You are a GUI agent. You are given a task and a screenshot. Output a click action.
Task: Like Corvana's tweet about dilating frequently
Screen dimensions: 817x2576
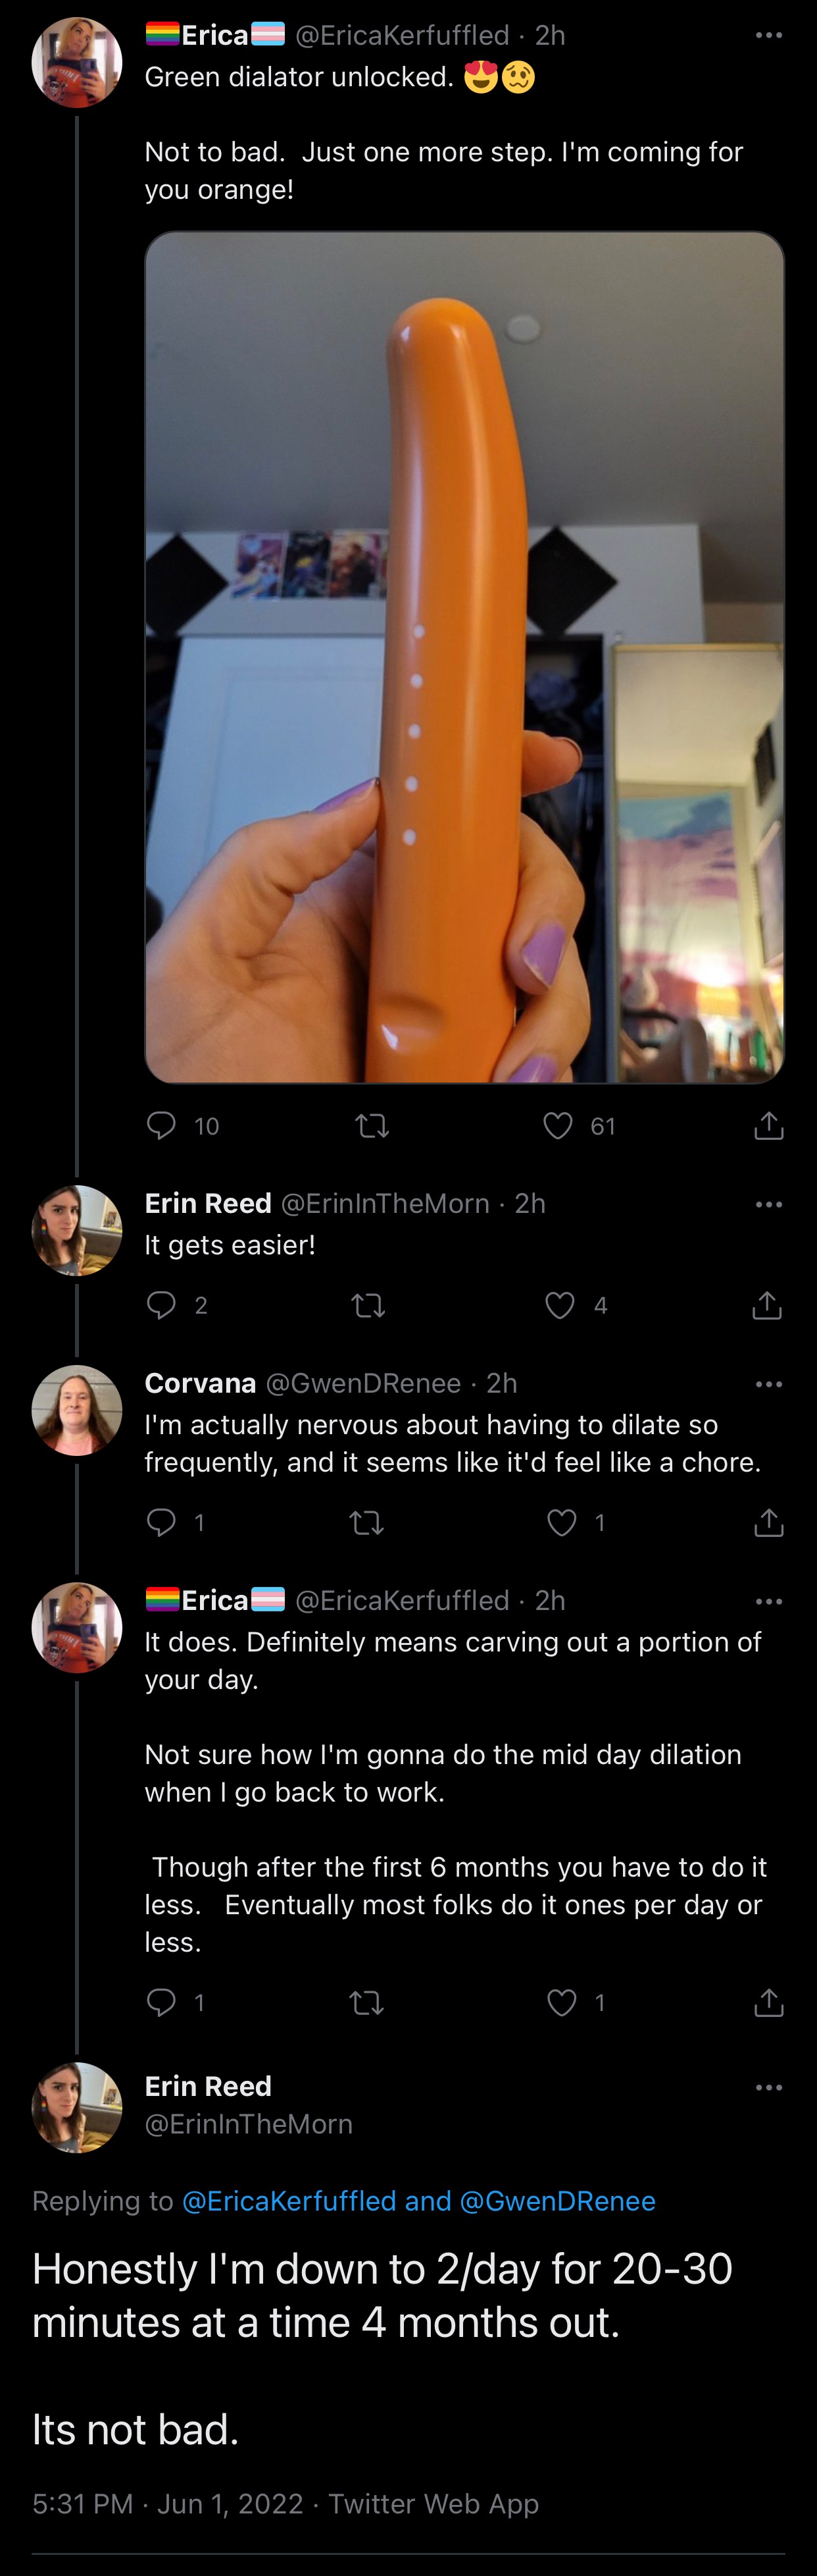(561, 1522)
